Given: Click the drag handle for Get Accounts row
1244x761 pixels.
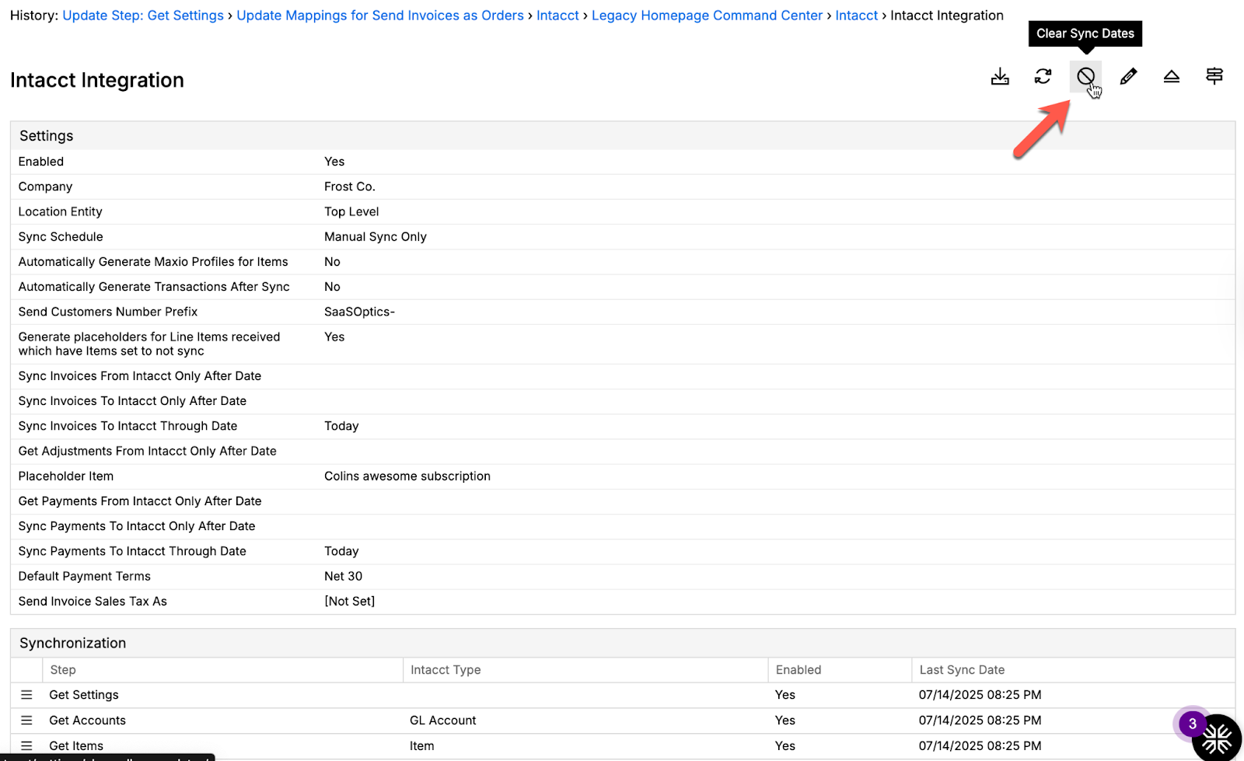Looking at the screenshot, I should tap(26, 721).
